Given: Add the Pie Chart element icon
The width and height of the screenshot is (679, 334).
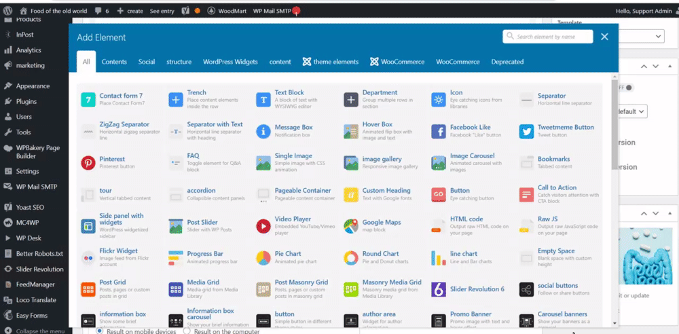Looking at the screenshot, I should (x=263, y=258).
